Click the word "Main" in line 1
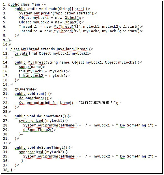 point(36,4)
